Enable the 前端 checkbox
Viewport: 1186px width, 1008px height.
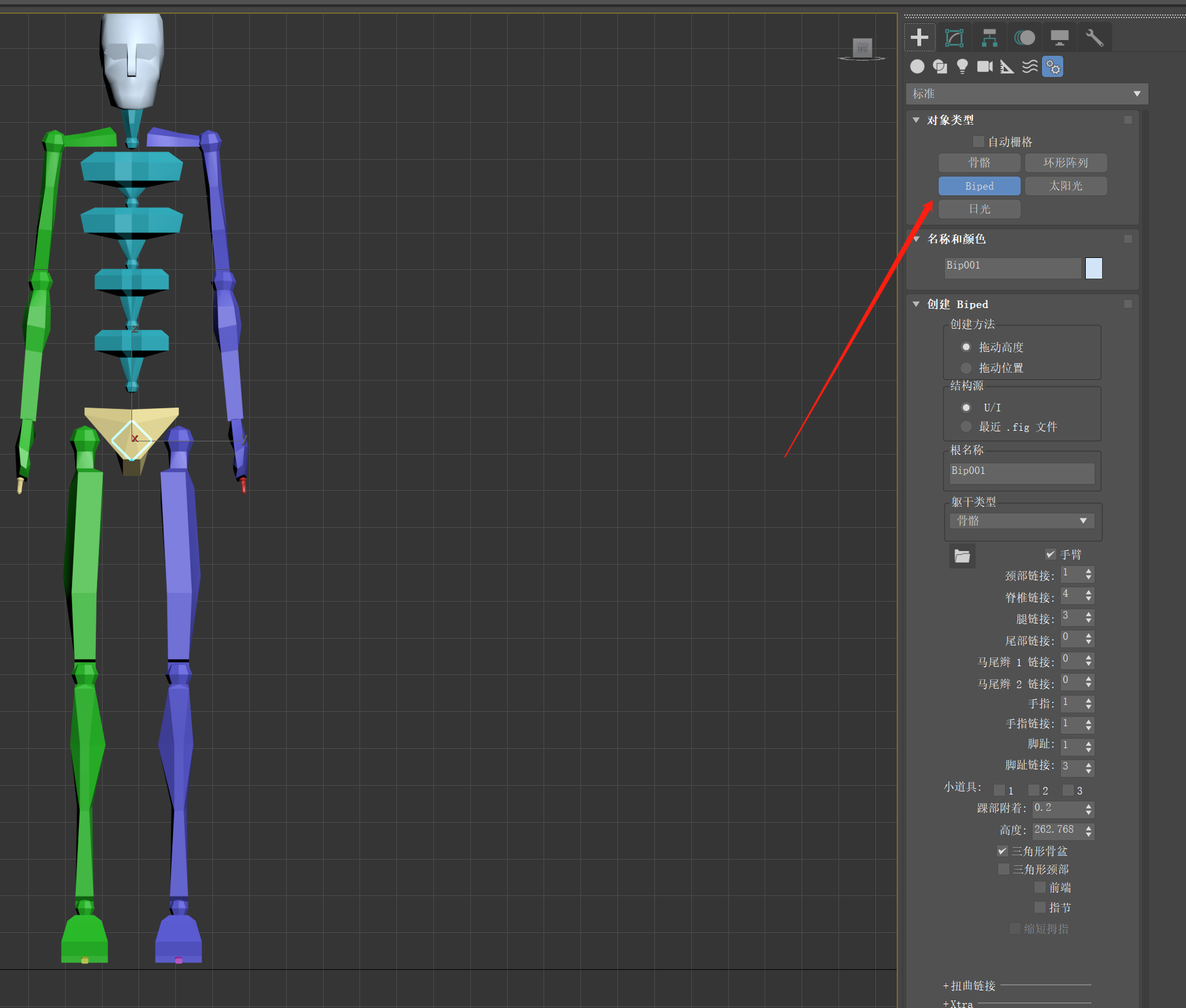(1040, 887)
